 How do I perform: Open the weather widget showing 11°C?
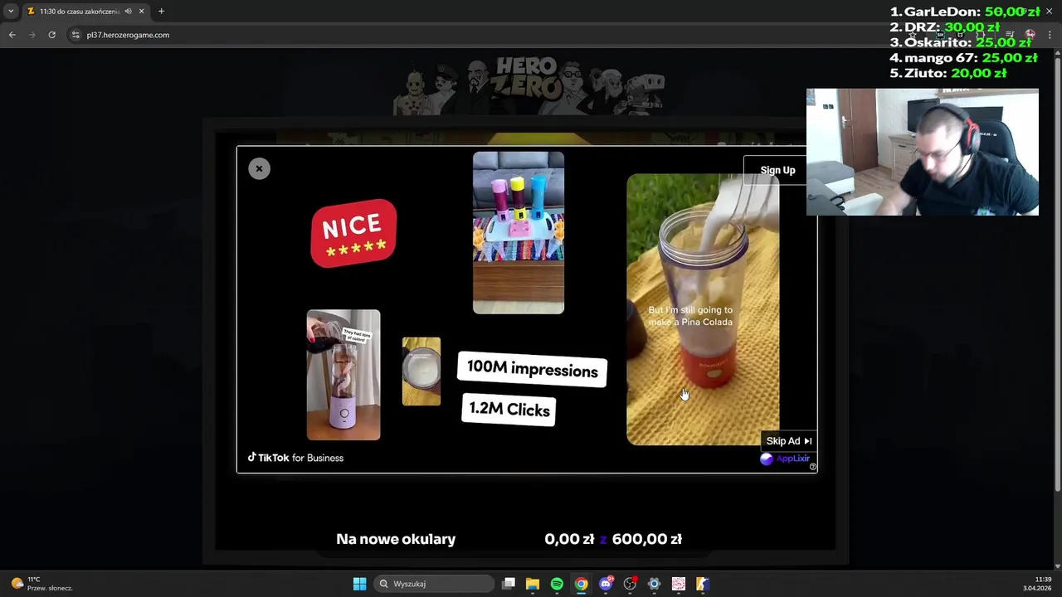pos(41,584)
